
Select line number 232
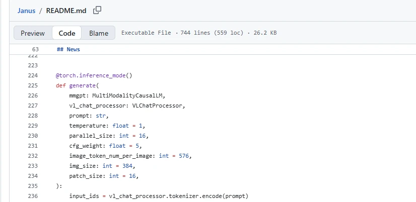coord(33,156)
